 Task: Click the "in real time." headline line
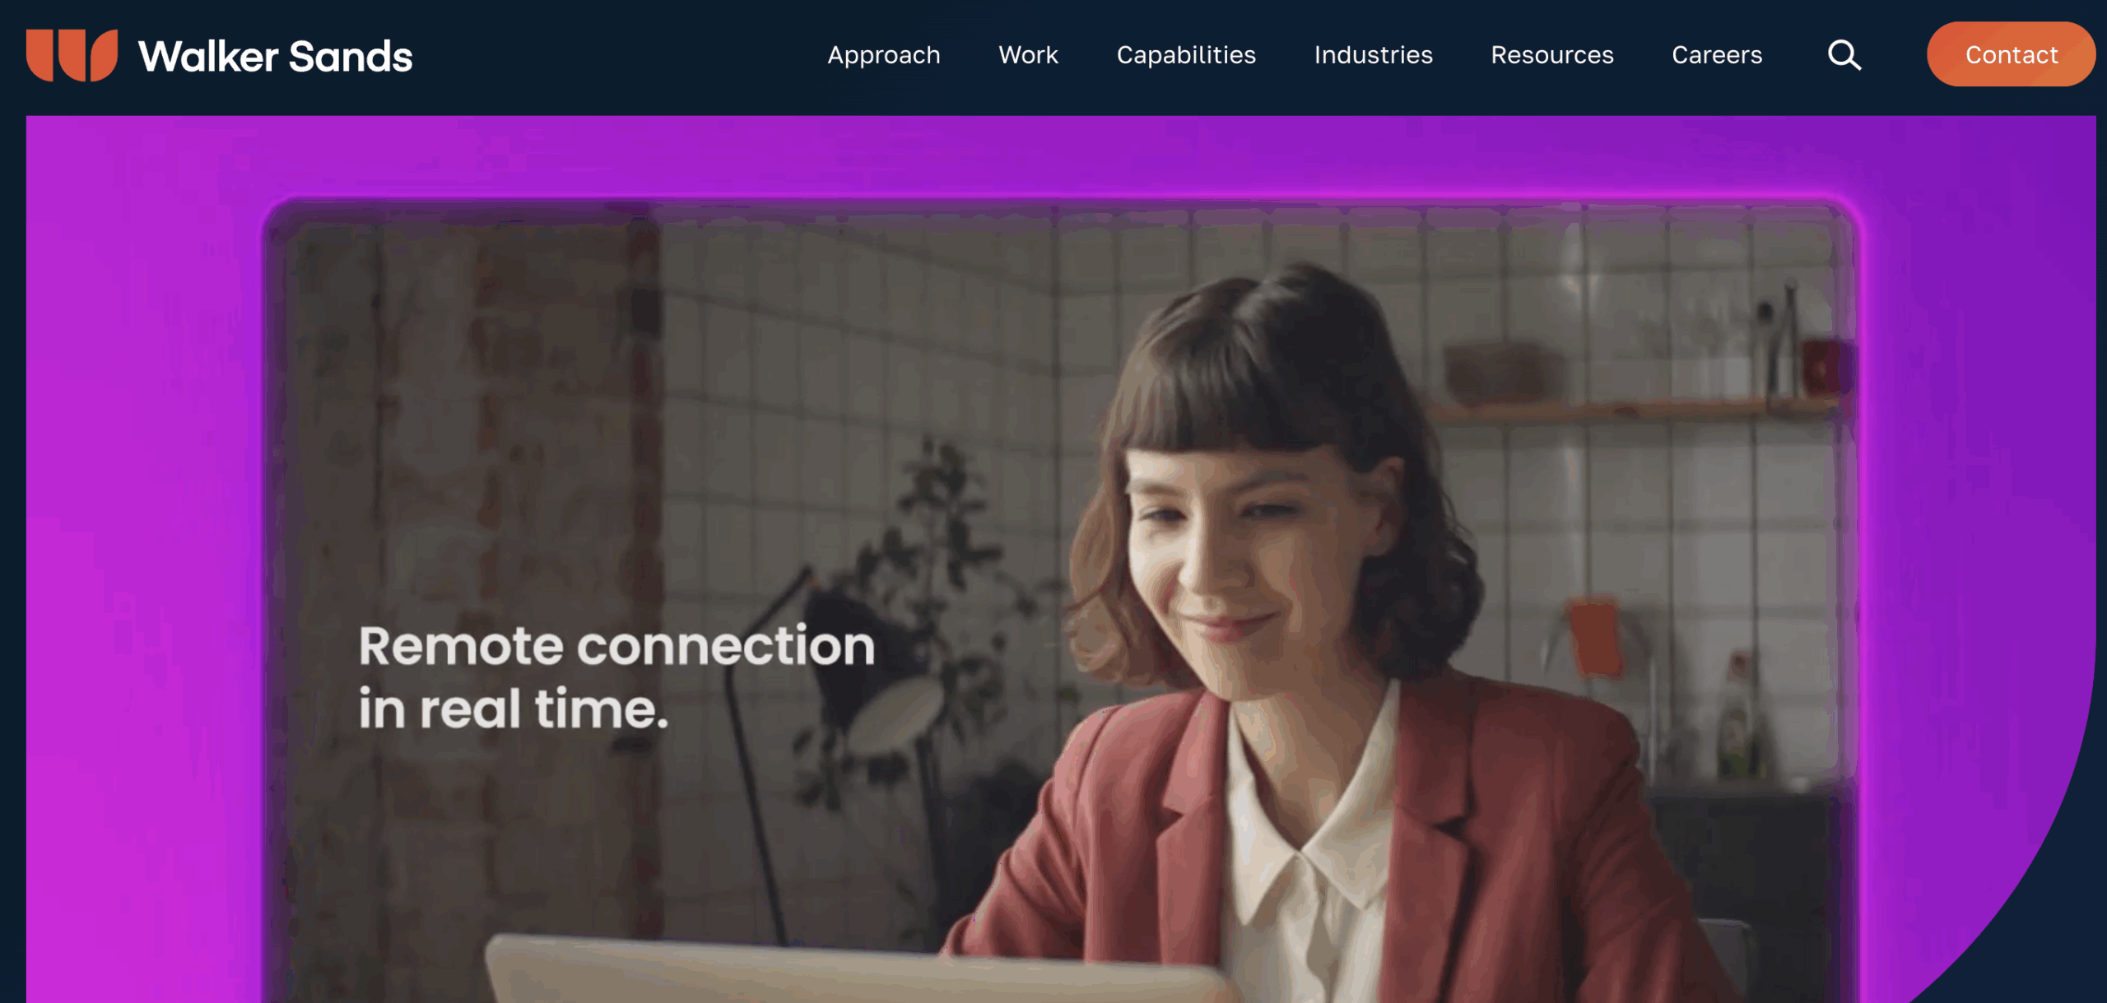pos(514,709)
